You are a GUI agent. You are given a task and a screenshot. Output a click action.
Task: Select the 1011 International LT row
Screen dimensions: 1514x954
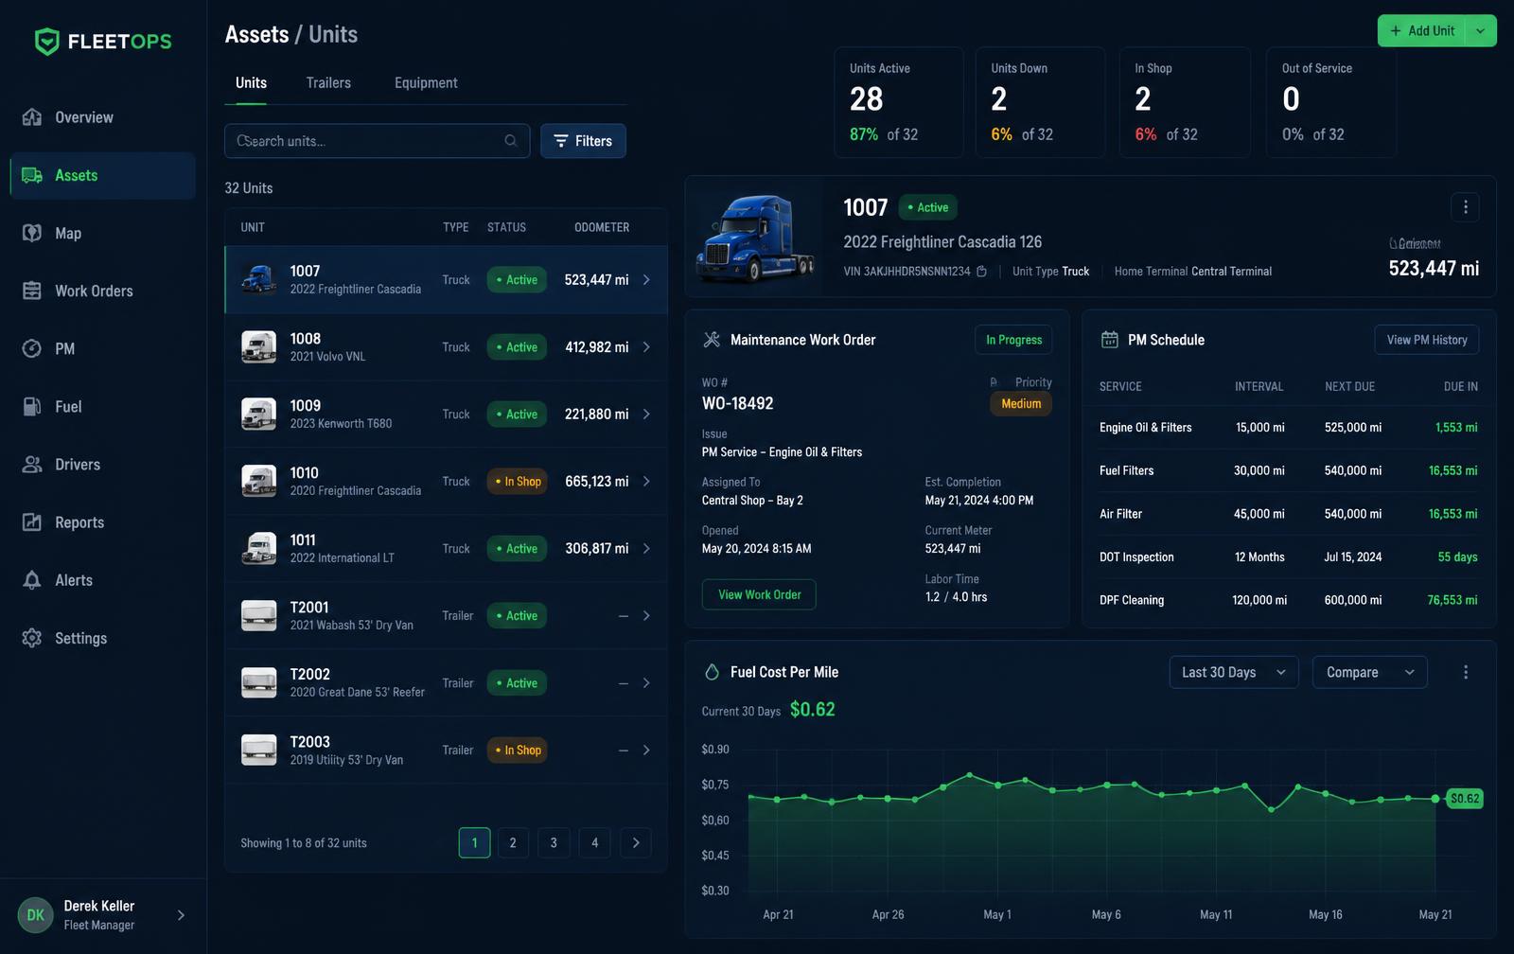446,549
